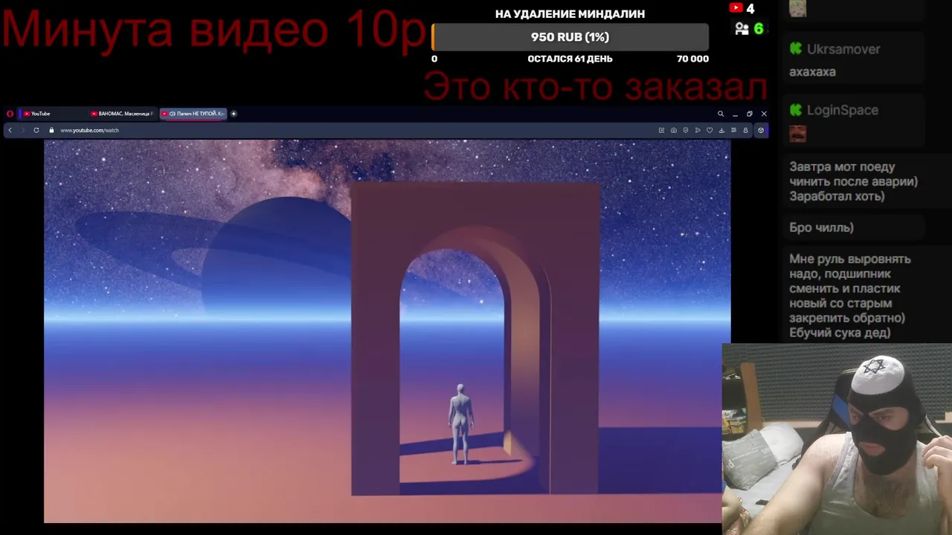
Task: Open the edit page share icon
Action: coord(661,130)
